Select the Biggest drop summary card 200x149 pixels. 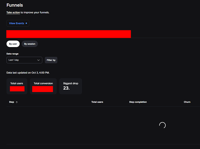[x=71, y=86]
